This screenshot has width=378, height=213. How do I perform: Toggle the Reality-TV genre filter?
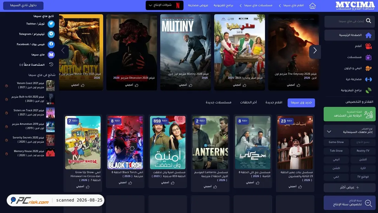pyautogui.click(x=363, y=151)
